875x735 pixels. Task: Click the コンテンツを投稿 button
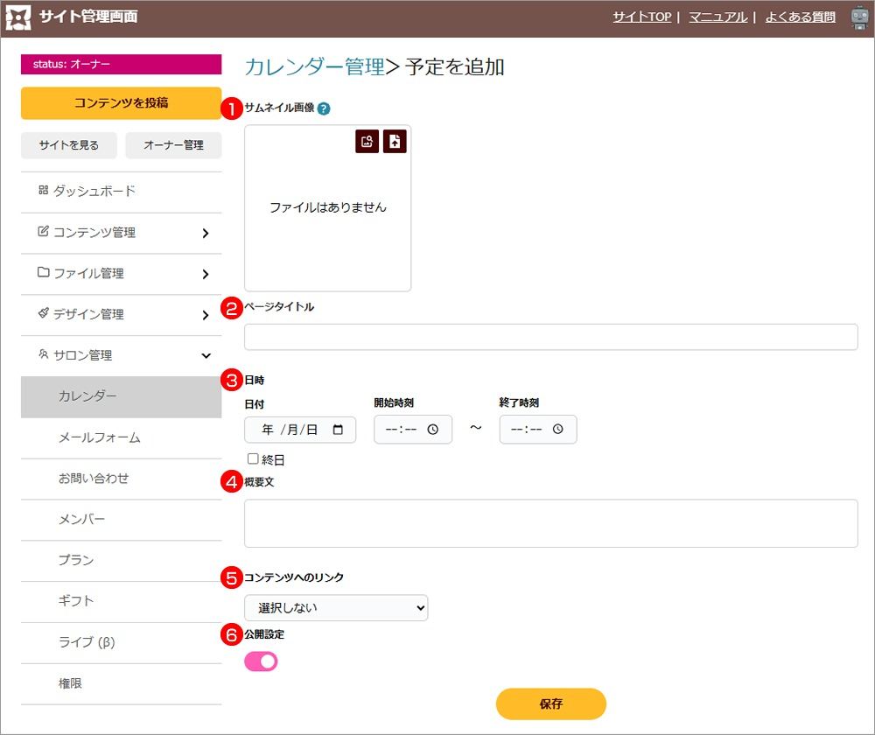pos(121,102)
